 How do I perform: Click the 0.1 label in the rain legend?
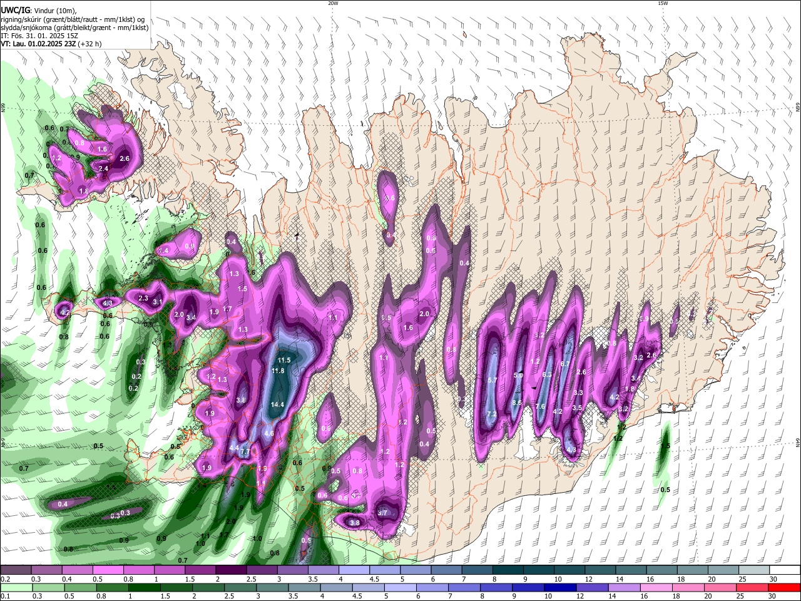[6, 596]
